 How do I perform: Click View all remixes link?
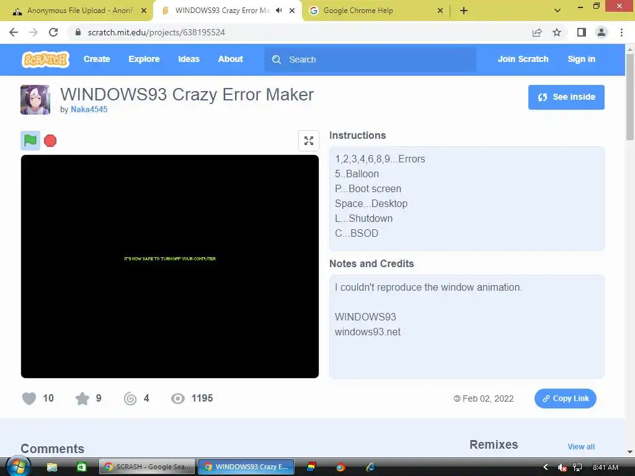coord(581,446)
